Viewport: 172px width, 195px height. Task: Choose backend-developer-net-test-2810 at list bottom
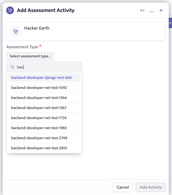coord(39,148)
